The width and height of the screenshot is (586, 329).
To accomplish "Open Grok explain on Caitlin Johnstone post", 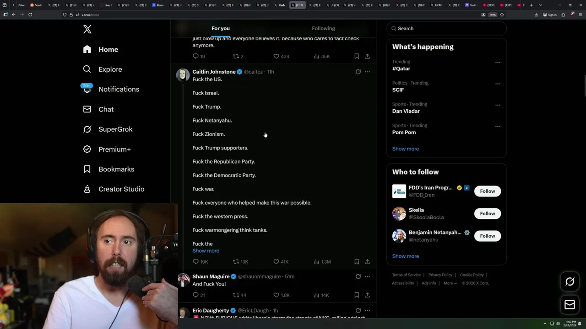I will (358, 72).
